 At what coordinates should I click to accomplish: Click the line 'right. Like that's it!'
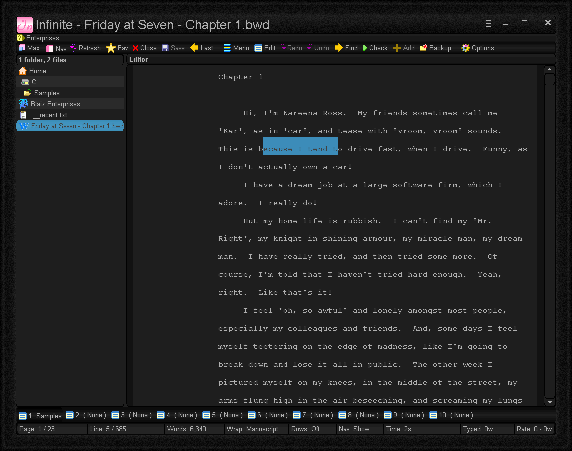(275, 292)
